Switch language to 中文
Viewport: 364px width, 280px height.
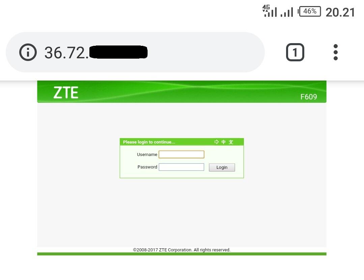click(227, 142)
